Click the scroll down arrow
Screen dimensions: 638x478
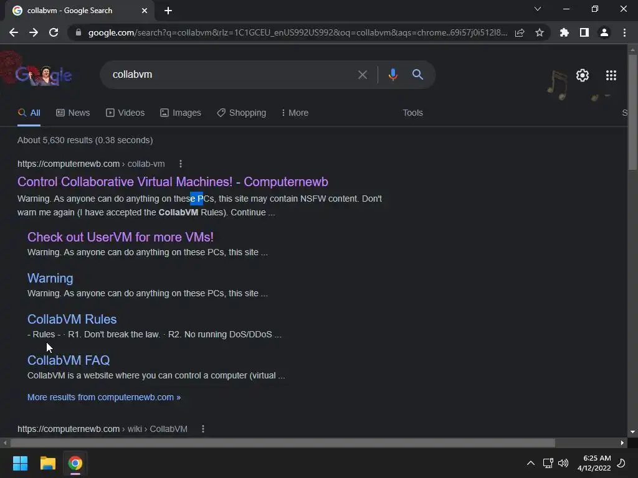click(x=632, y=432)
